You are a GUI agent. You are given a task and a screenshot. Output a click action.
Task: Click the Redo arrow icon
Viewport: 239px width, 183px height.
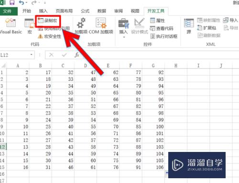pyautogui.click(x=34, y=2)
